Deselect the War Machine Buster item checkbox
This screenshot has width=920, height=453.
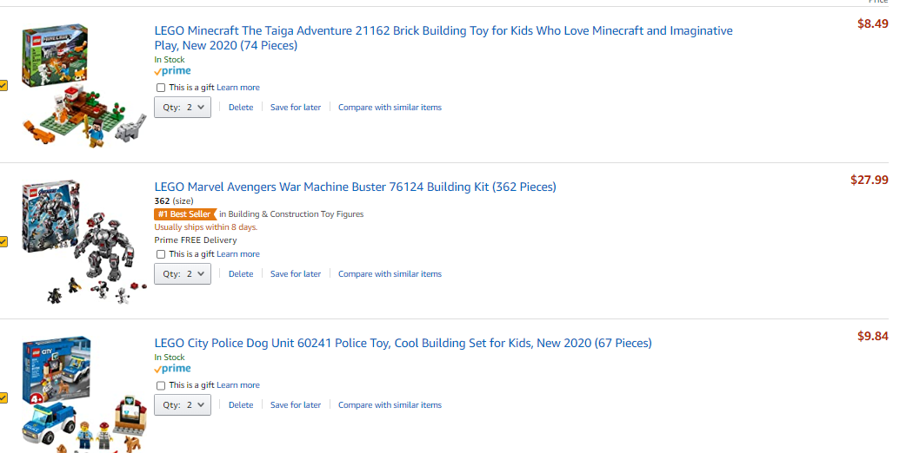(x=3, y=242)
